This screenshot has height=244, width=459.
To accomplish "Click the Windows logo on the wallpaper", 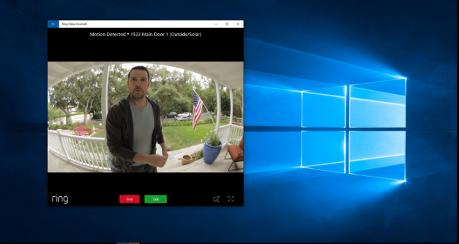I will coord(353,130).
